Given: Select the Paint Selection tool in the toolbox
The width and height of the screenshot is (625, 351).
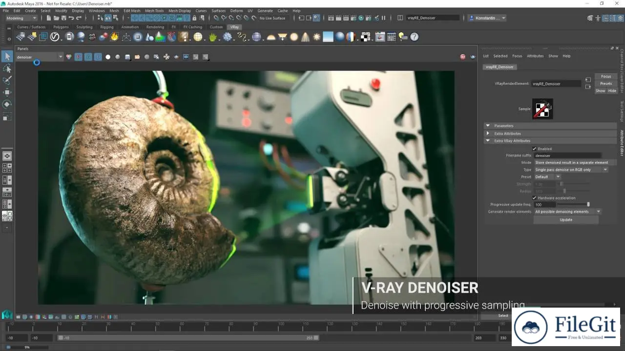Looking at the screenshot, I should pyautogui.click(x=7, y=80).
